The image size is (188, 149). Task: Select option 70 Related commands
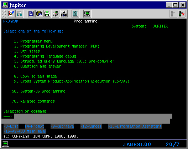(33, 101)
